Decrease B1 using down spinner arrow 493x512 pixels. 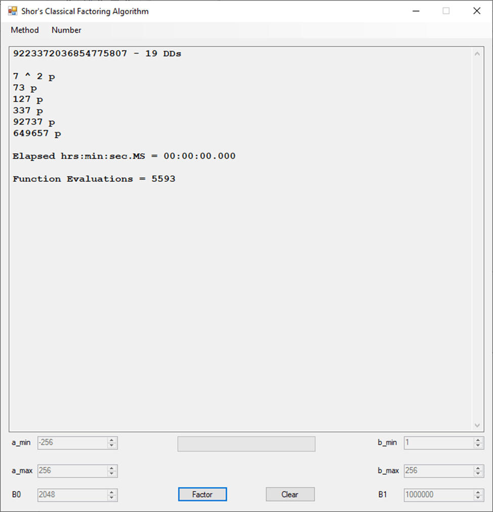478,498
